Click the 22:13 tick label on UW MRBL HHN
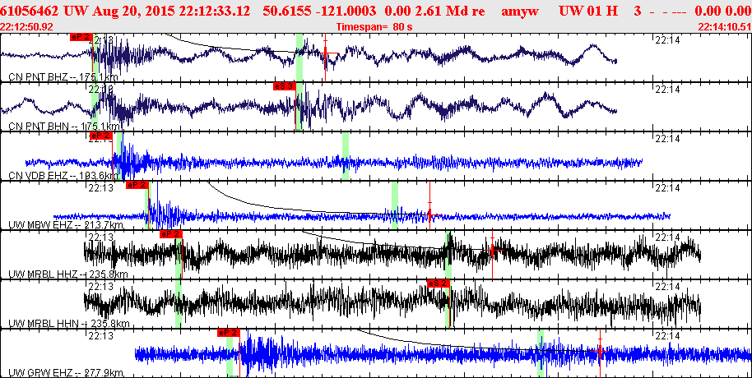Viewport: 752px width, 378px height. (101, 287)
